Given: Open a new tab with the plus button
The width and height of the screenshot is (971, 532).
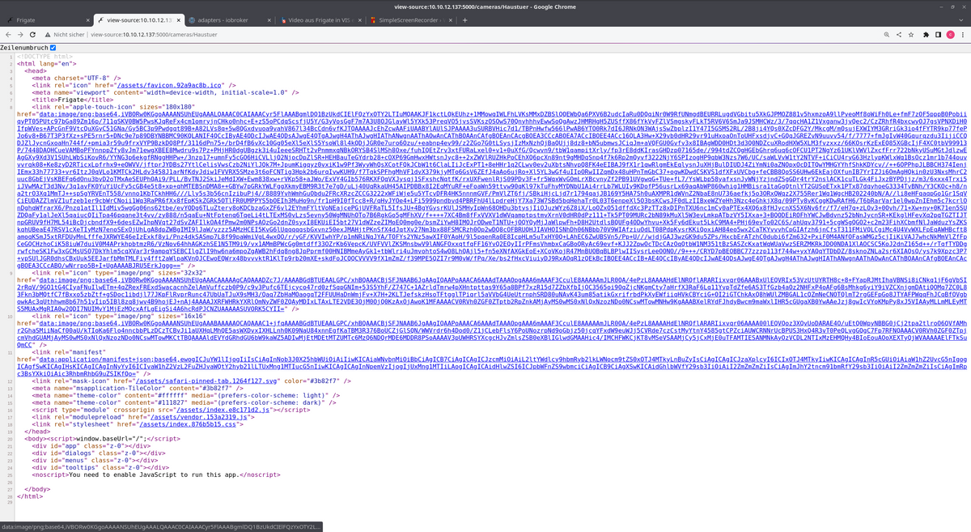Looking at the screenshot, I should click(464, 20).
